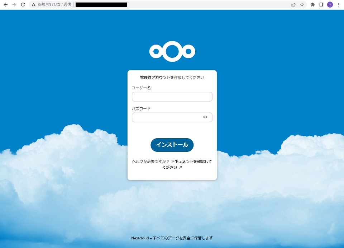The height and width of the screenshot is (248, 344).
Task: Open the Chrome three-dot menu
Action: point(339,5)
